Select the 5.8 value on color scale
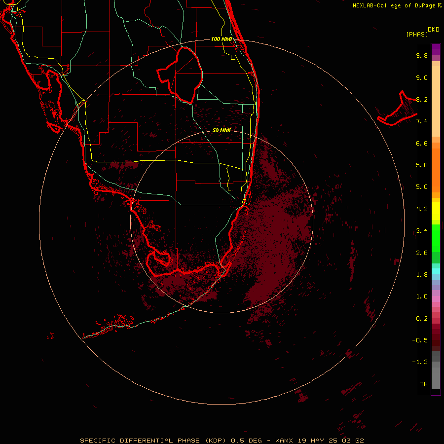This screenshot has width=444, height=444. [422, 165]
